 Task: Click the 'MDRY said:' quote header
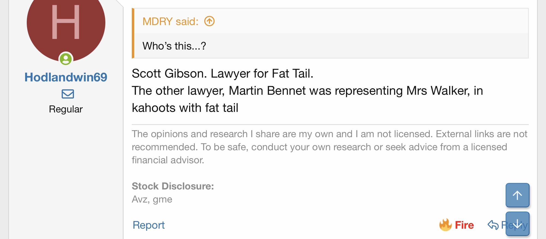[x=170, y=22]
